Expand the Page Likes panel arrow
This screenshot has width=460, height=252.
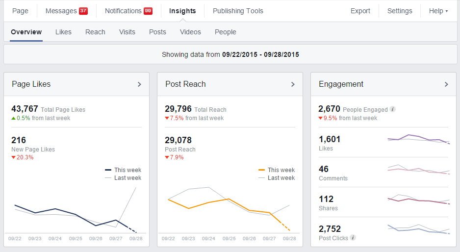tap(139, 84)
